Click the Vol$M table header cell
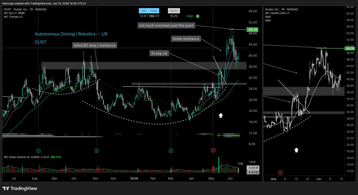 click(153, 11)
